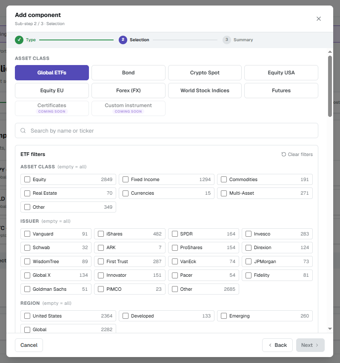The width and height of the screenshot is (340, 363).
Task: Switch to Crypto Spot asset class
Action: [x=205, y=73]
